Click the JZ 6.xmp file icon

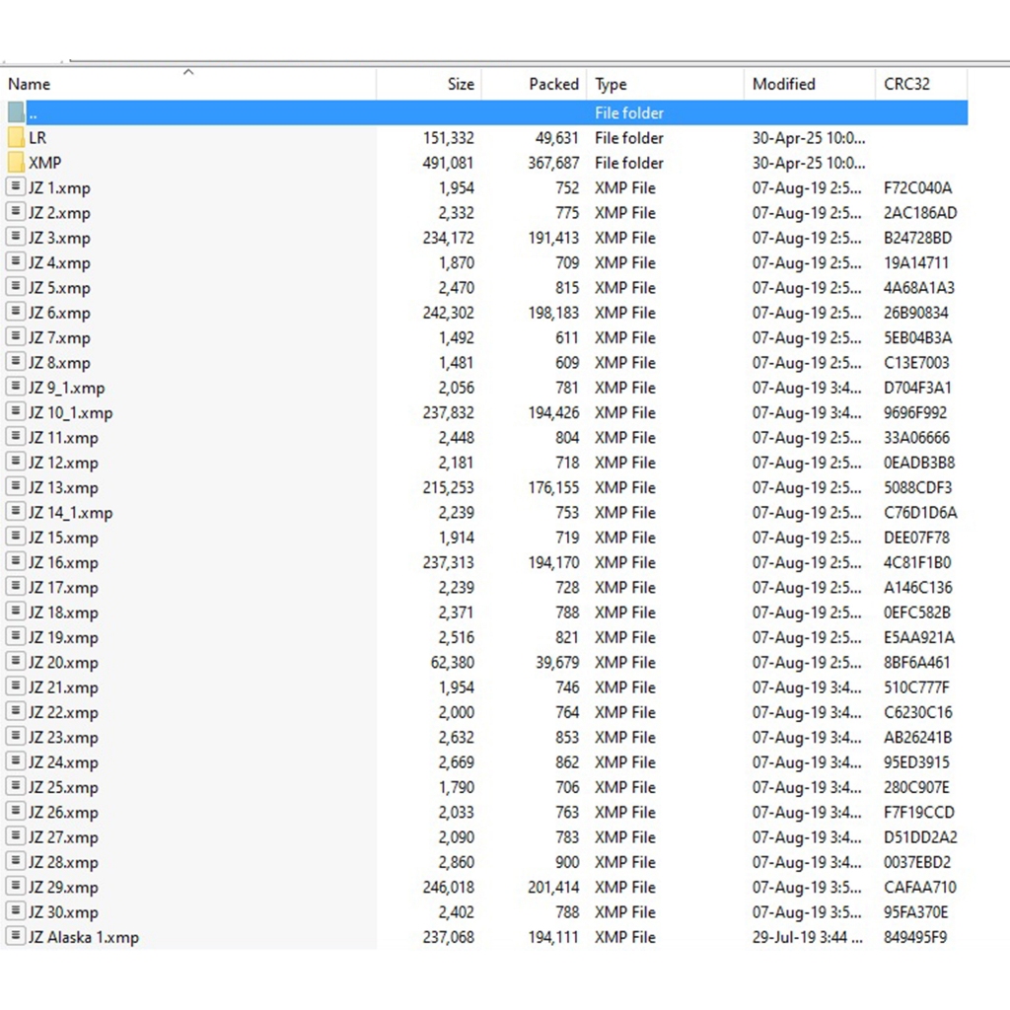pos(16,313)
